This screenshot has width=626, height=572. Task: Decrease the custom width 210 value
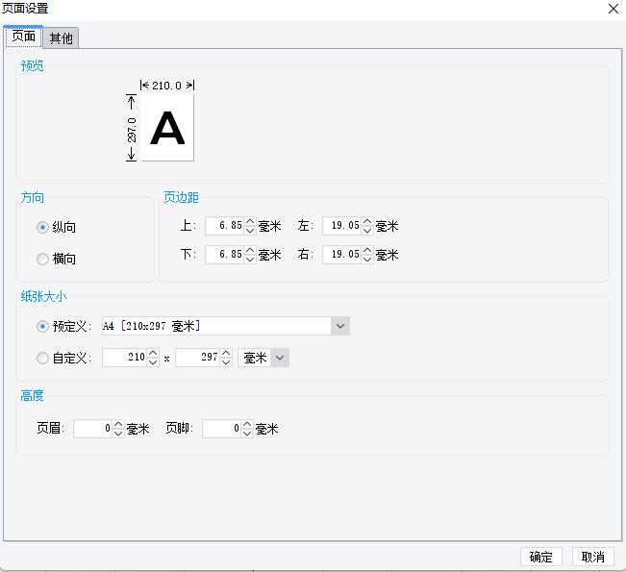tap(153, 362)
